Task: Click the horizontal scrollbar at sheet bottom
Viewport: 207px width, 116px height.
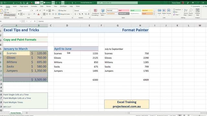Action: tap(165, 113)
